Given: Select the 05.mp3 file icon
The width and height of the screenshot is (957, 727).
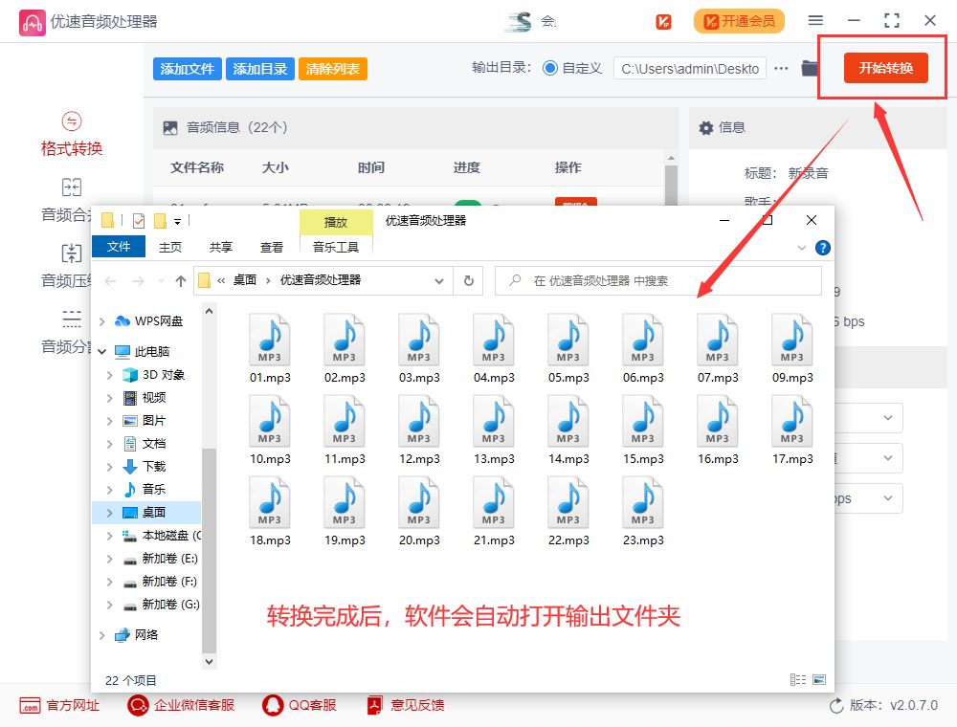Looking at the screenshot, I should (568, 339).
